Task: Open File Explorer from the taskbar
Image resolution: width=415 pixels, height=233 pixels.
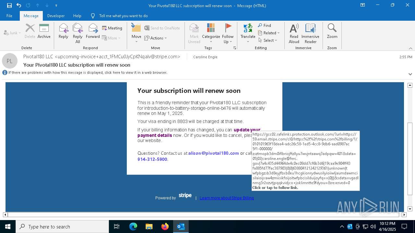Action: pos(149,227)
